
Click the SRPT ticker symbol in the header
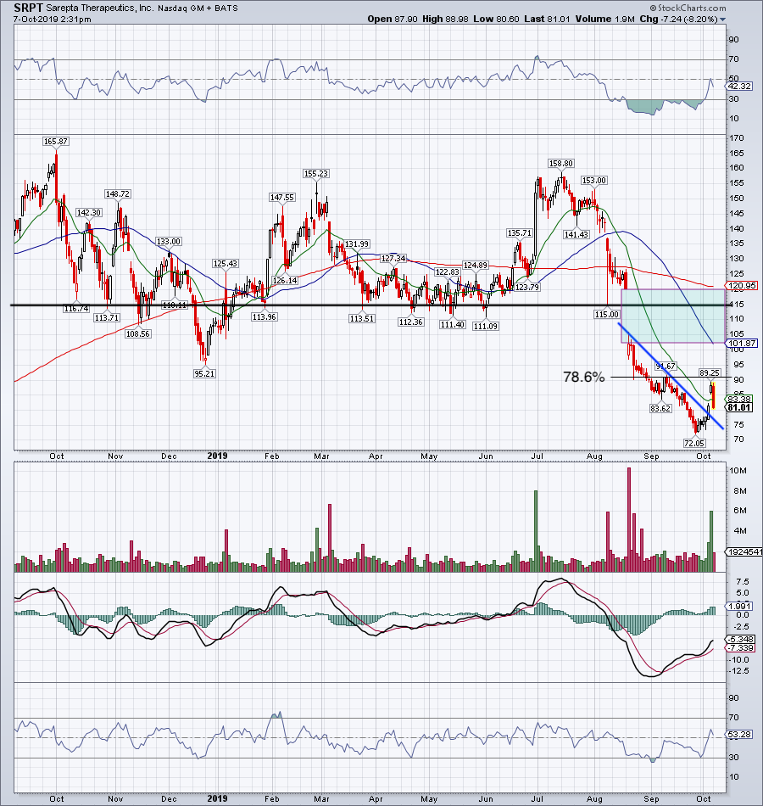coord(28,8)
